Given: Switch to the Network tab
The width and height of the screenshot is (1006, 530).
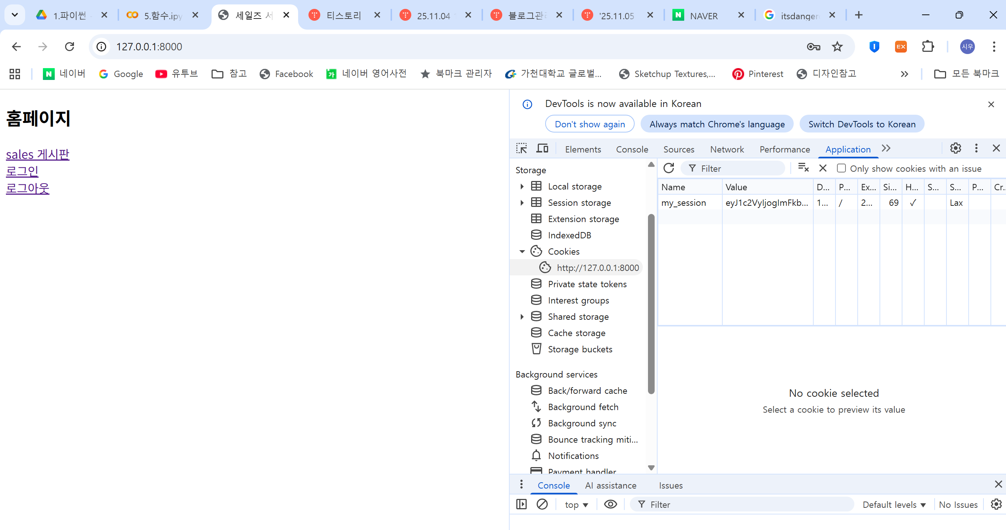Looking at the screenshot, I should pos(726,149).
